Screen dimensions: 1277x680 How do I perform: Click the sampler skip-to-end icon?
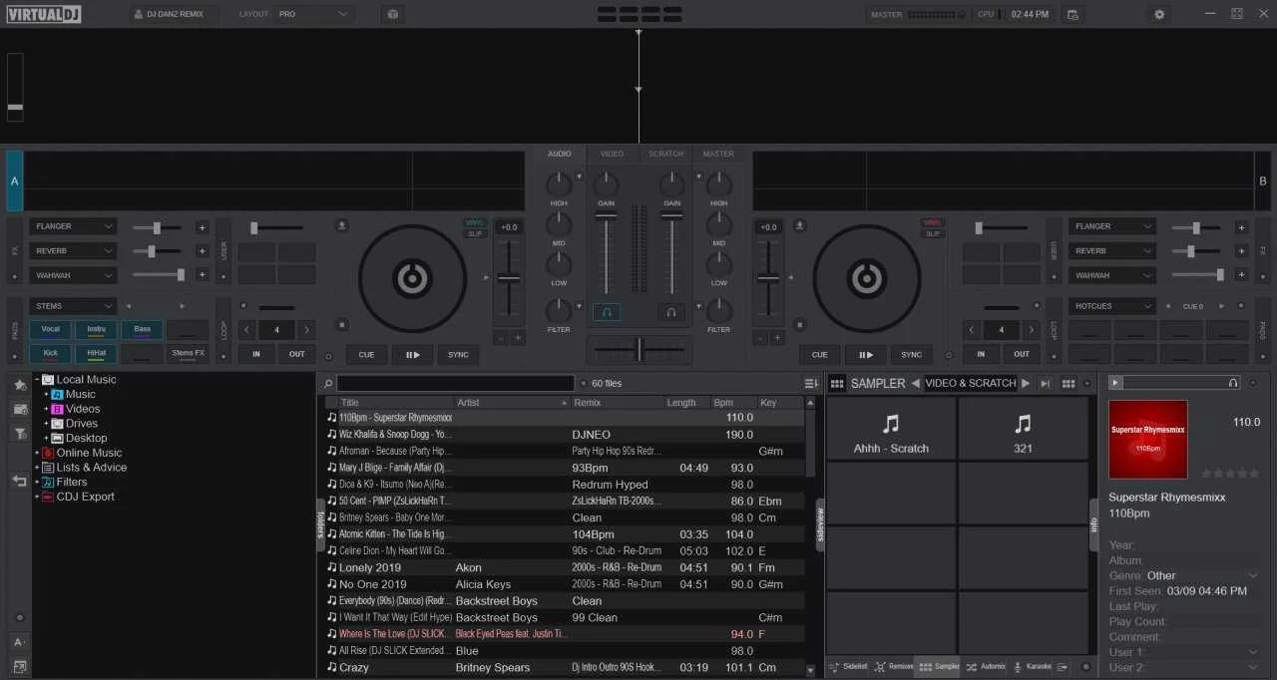pos(1046,383)
